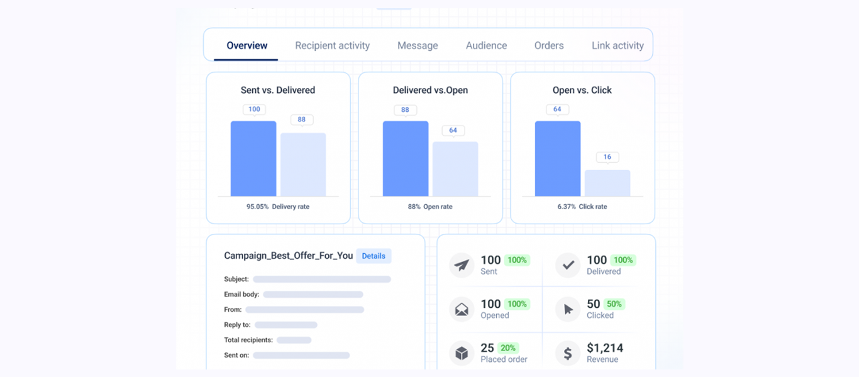Switch to the Recipient activity tab
Viewport: 859px width, 377px height.
[x=332, y=45]
